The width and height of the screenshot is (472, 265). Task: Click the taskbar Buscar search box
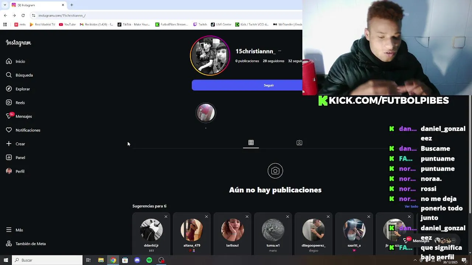[47, 260]
